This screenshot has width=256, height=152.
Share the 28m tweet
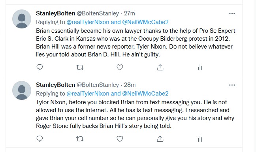[x=160, y=139]
